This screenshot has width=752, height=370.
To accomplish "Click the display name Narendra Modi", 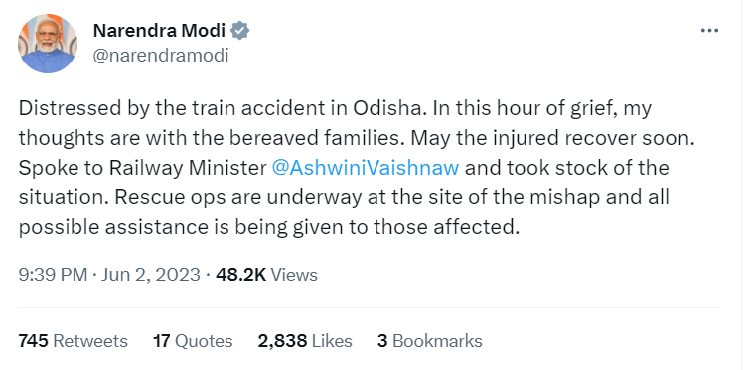I will point(159,31).
